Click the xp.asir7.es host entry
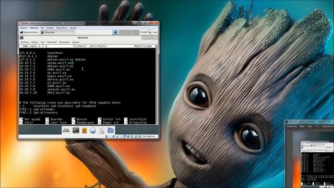334x188 pixels. point(43,73)
